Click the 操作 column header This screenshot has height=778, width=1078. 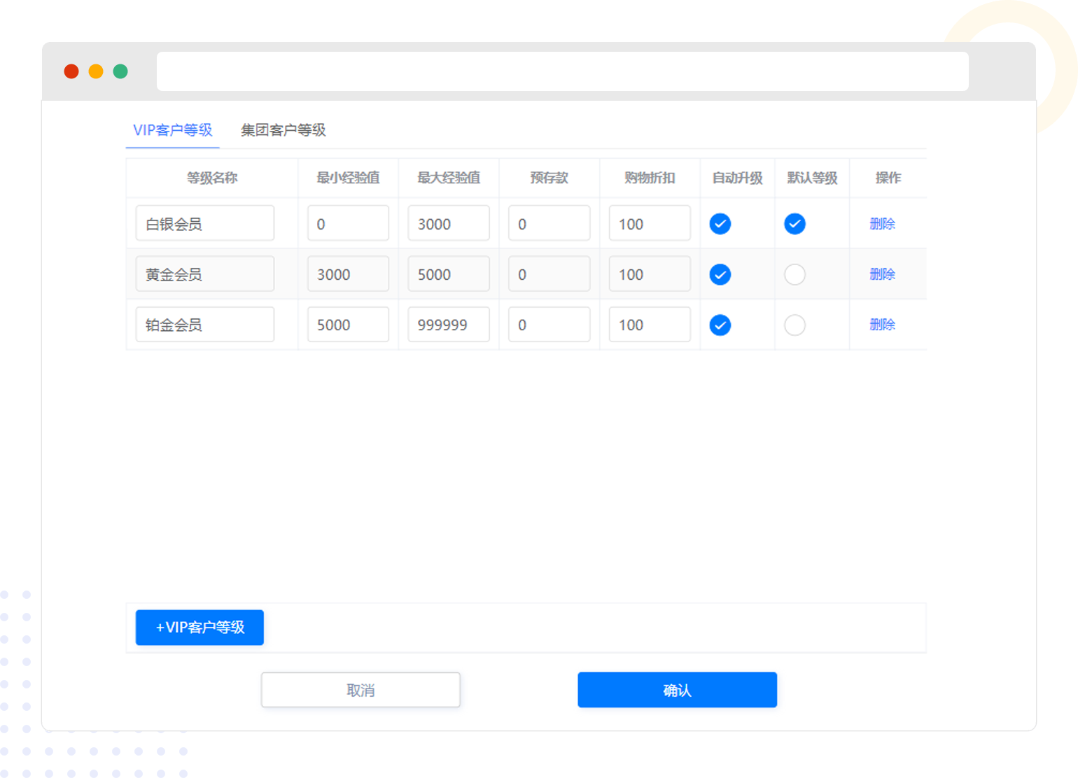pos(888,178)
